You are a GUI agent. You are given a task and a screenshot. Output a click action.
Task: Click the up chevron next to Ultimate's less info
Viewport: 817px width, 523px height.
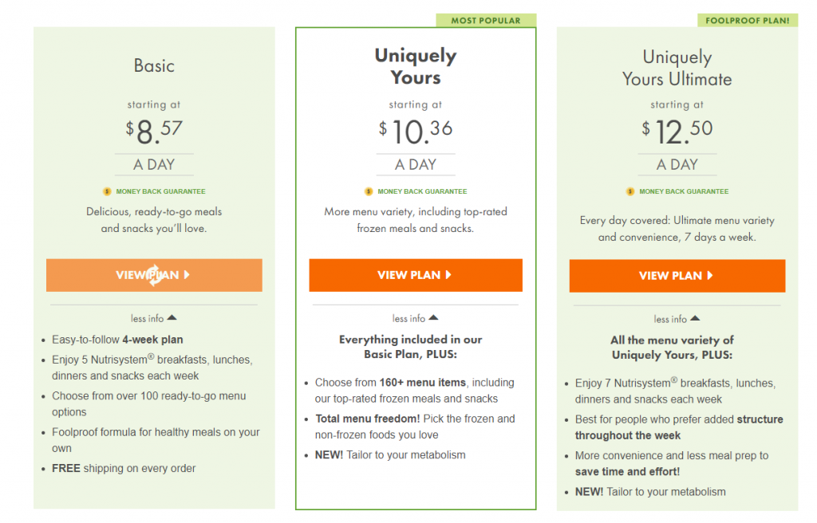696,318
